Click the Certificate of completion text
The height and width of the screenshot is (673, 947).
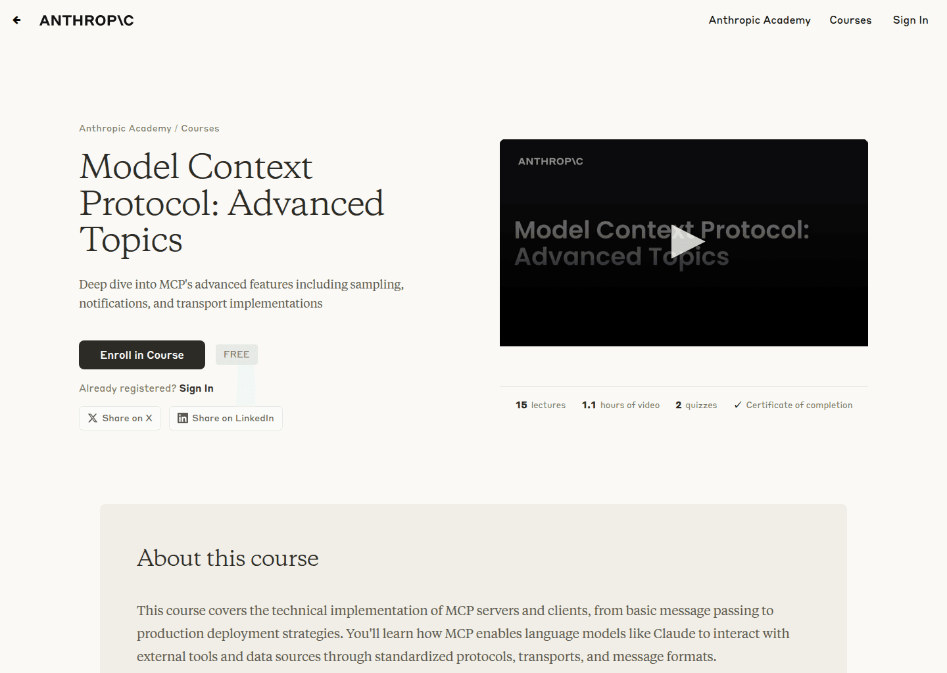tap(799, 405)
